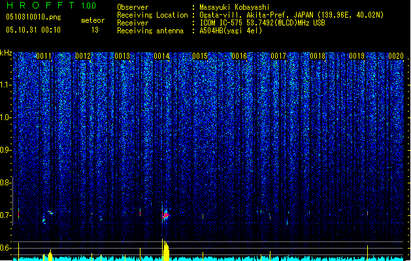This screenshot has height=261, width=411.
Task: Click the tall yellow intensity peak below 0014
Action: (166, 250)
